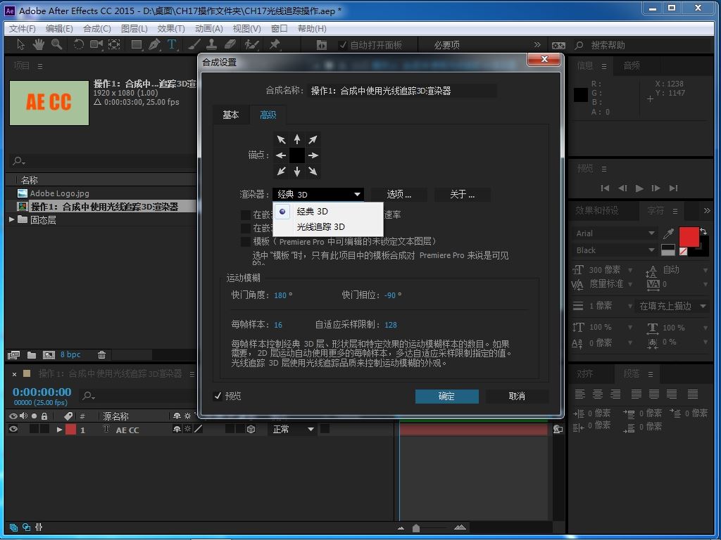This screenshot has width=721, height=540.
Task: Select the Rectangle shape tool
Action: tap(137, 44)
